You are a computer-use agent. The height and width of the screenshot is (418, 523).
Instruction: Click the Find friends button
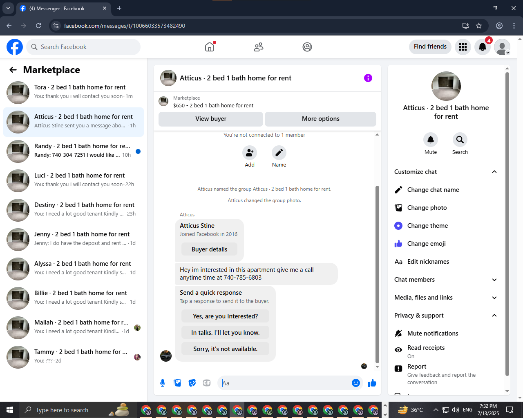tap(430, 47)
